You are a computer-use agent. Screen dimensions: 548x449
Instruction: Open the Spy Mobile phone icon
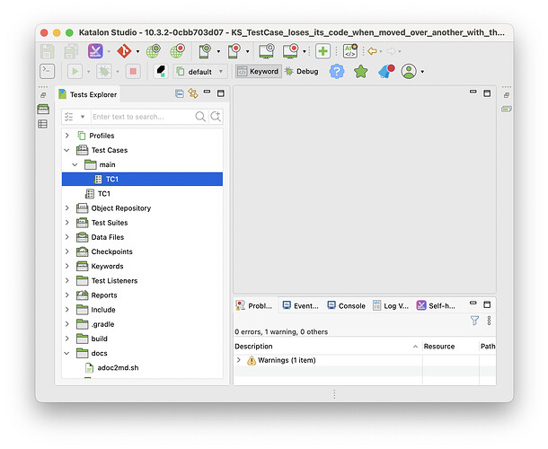[x=205, y=51]
